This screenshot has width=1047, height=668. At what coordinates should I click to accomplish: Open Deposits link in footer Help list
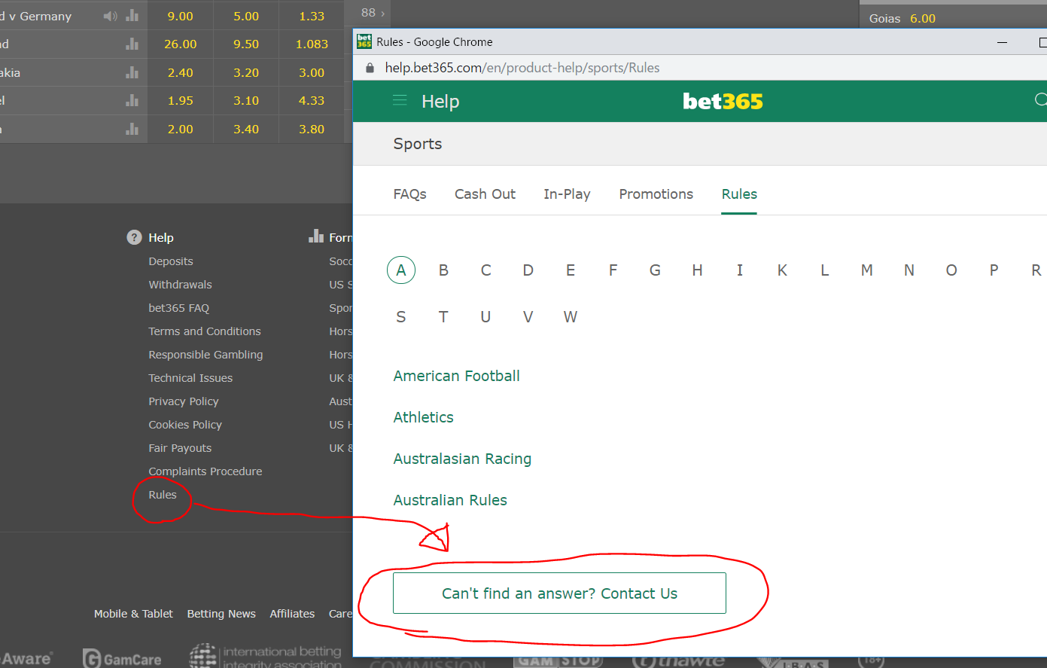point(171,261)
